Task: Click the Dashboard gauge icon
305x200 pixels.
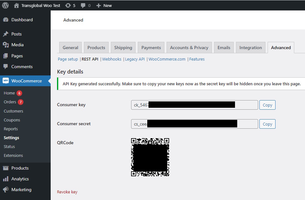Action: point(6,20)
